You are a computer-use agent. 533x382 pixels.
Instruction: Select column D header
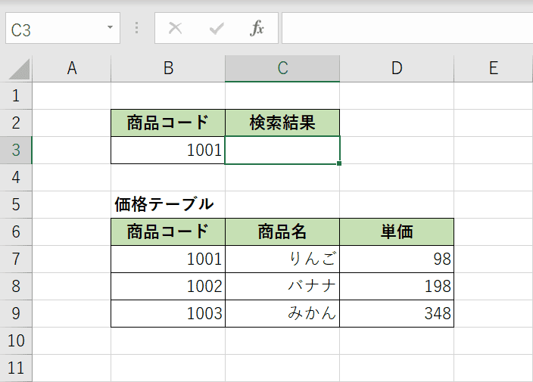(397, 68)
